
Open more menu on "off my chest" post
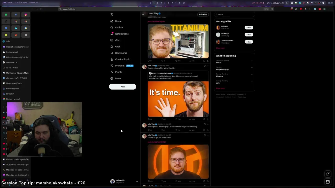208,135
